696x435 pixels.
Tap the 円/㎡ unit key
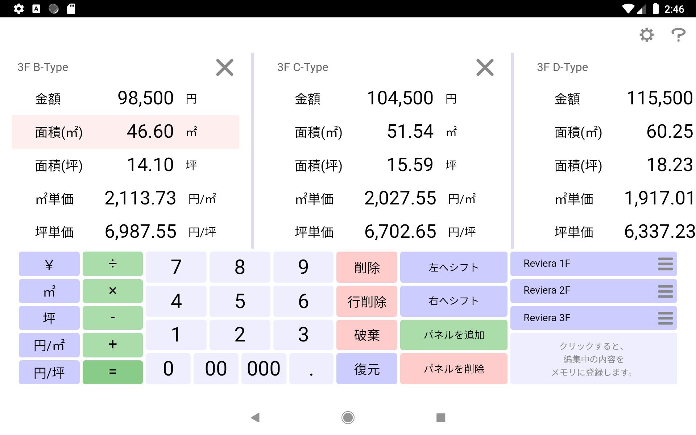tap(49, 345)
